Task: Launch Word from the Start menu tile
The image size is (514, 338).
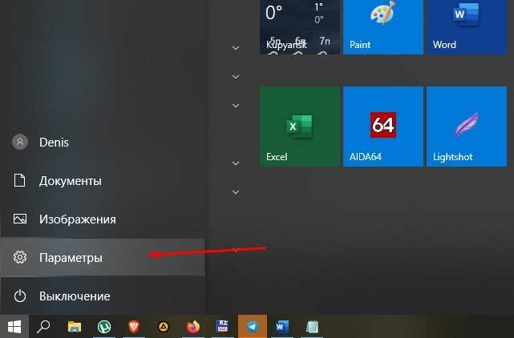Action: tap(467, 27)
